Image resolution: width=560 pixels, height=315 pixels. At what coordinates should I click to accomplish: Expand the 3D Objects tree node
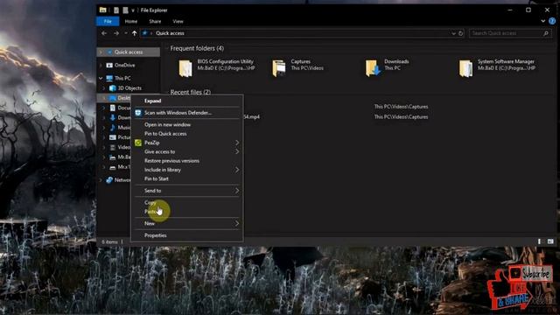(x=104, y=87)
